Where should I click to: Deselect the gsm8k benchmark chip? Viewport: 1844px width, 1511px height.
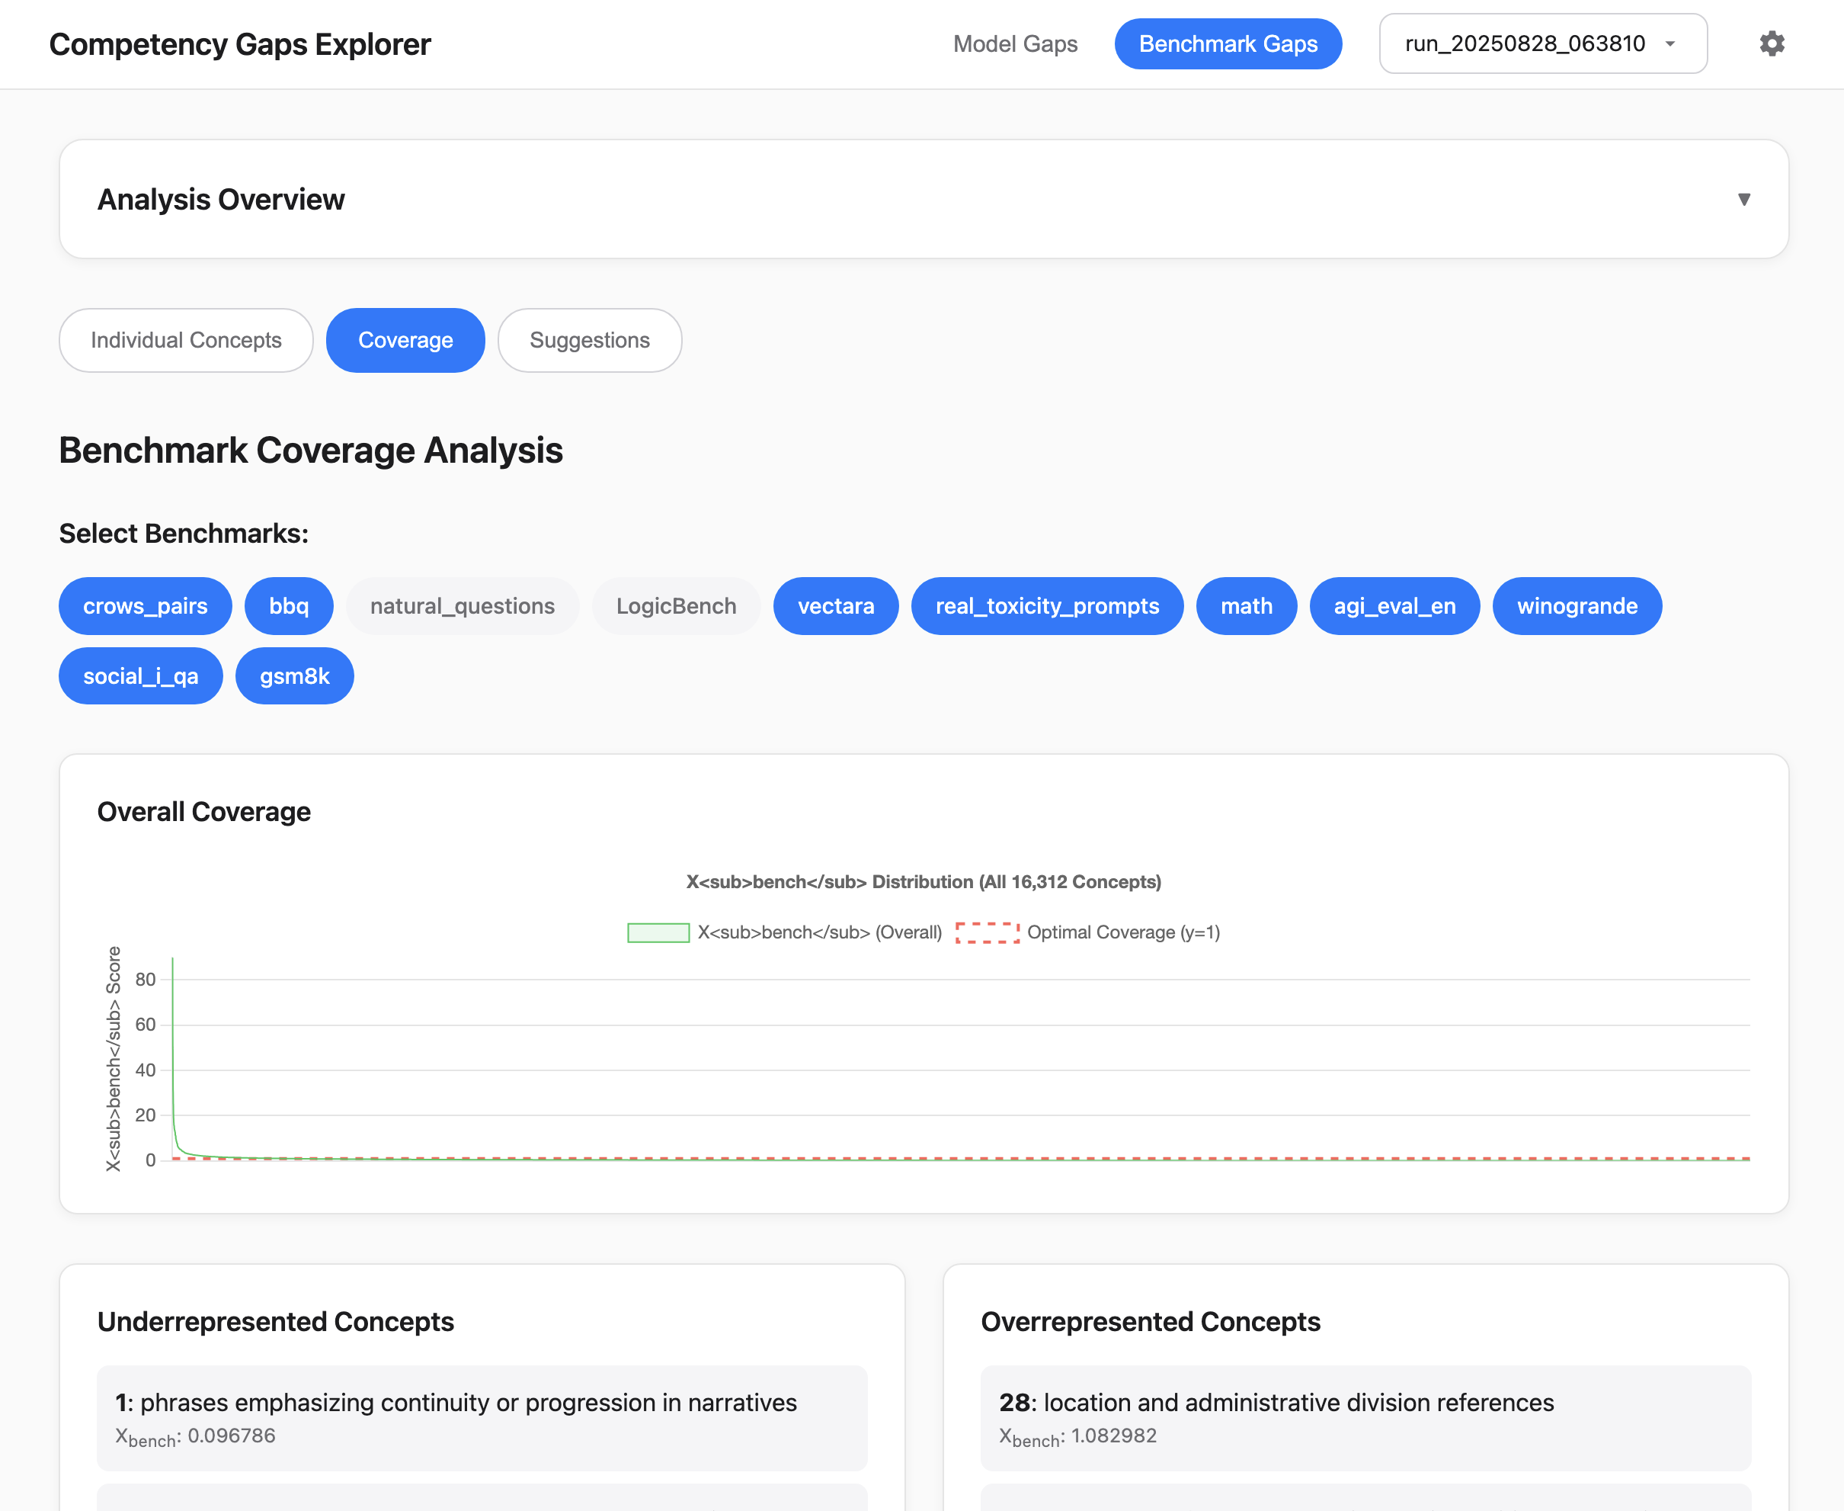point(294,676)
